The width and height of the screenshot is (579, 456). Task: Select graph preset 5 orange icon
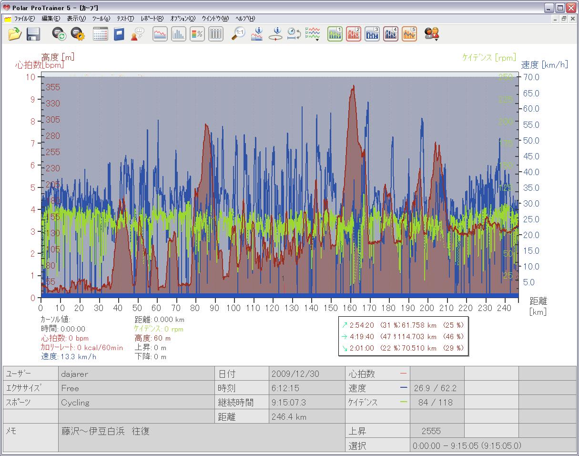point(409,34)
